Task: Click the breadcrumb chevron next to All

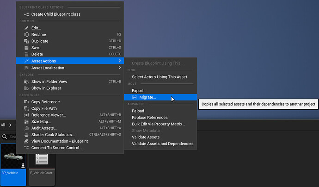Action: [10, 125]
